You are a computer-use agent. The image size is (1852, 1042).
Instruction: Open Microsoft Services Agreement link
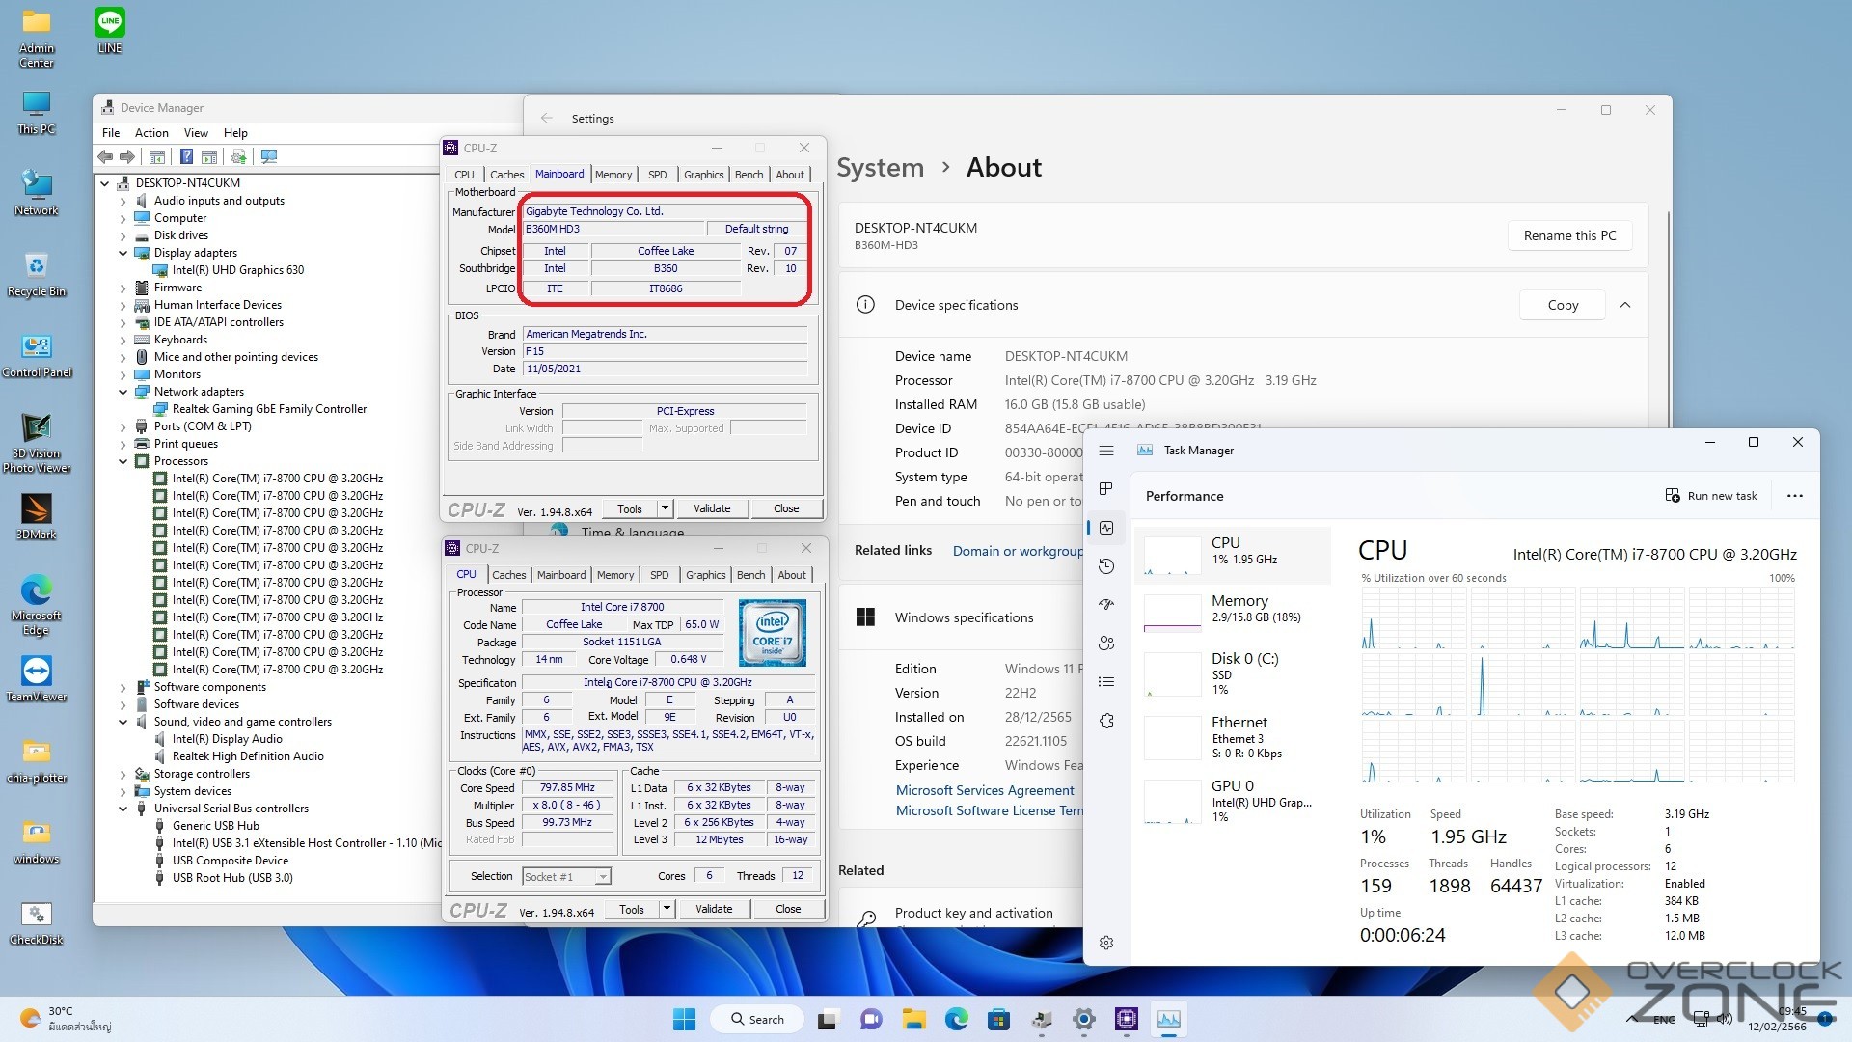(984, 790)
